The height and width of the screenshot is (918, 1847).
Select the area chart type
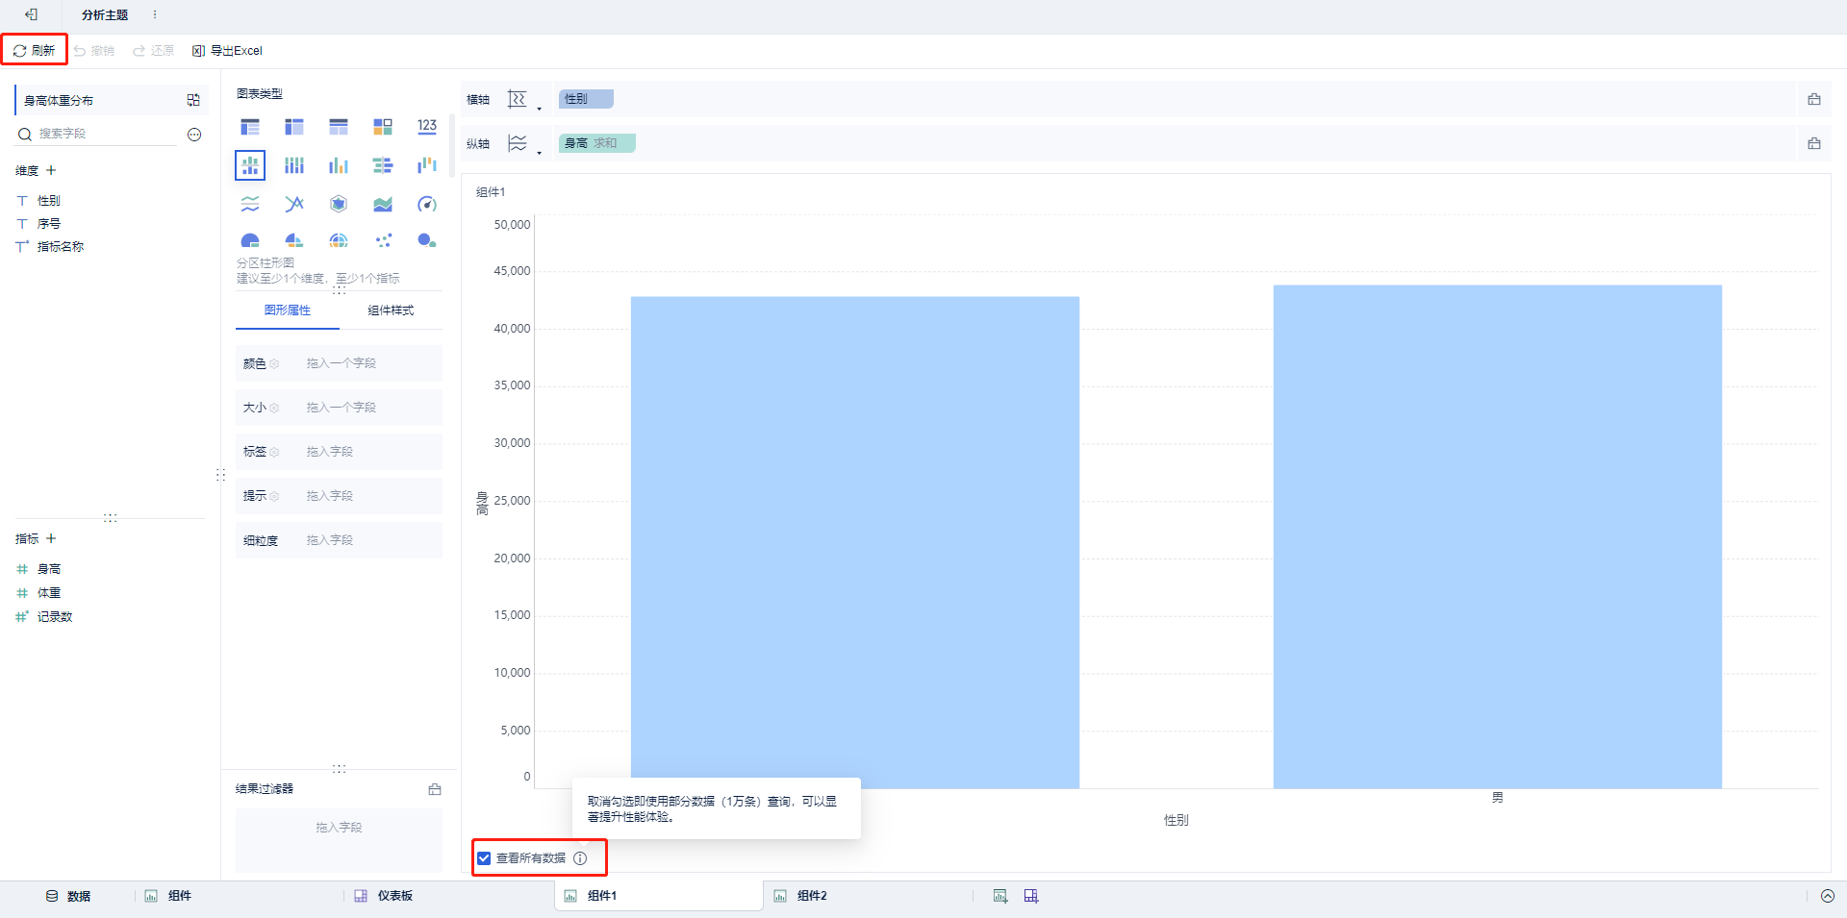pyautogui.click(x=383, y=204)
